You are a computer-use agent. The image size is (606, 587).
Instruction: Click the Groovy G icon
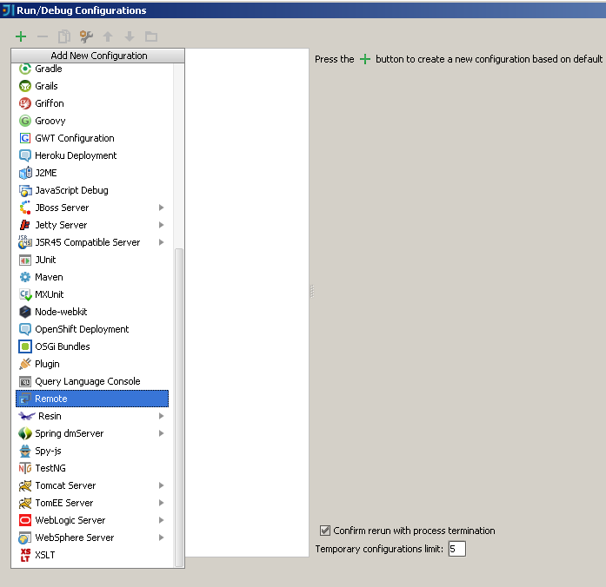[25, 121]
